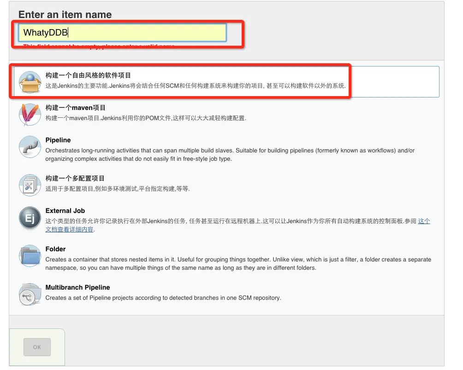Viewport: 463px width, 370px height.
Task: Click the 适用于多配置项目 description text
Action: 118,189
